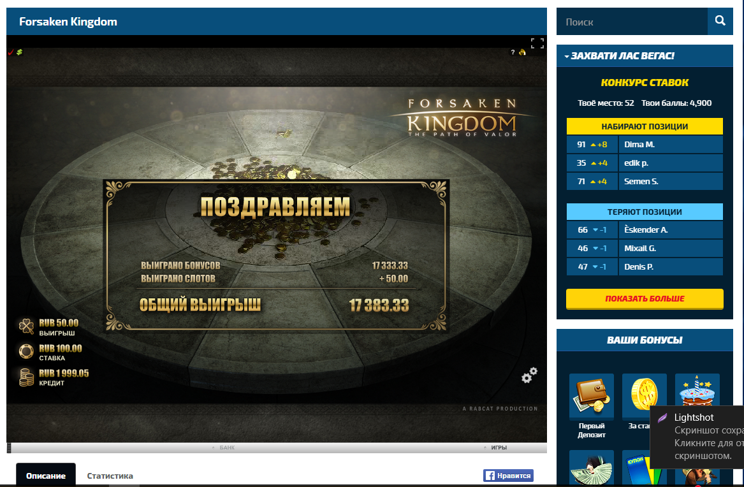744x487 pixels.
Task: Click the gold ring bet icon
Action: pyautogui.click(x=26, y=351)
